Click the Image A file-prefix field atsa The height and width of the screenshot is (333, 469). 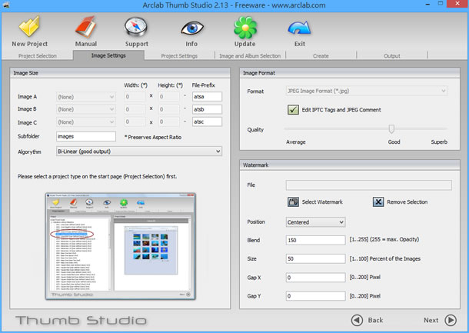pos(207,97)
